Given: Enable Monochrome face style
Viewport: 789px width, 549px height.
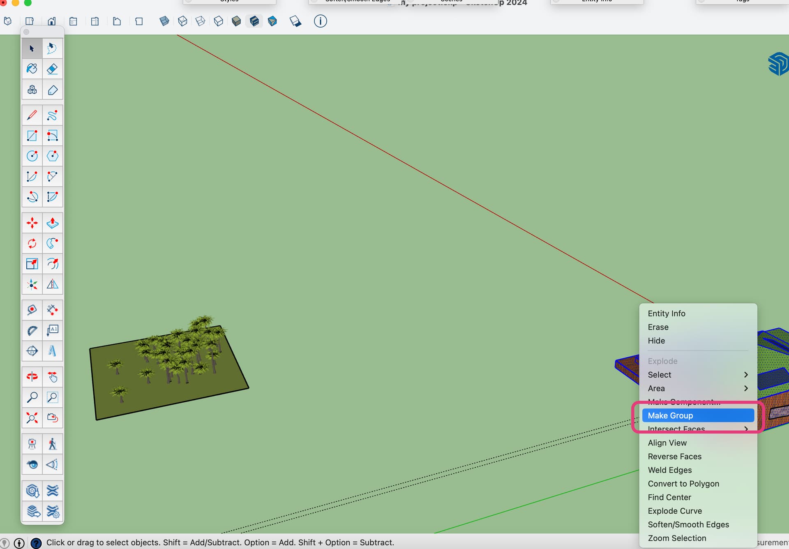Looking at the screenshot, I should pos(272,21).
